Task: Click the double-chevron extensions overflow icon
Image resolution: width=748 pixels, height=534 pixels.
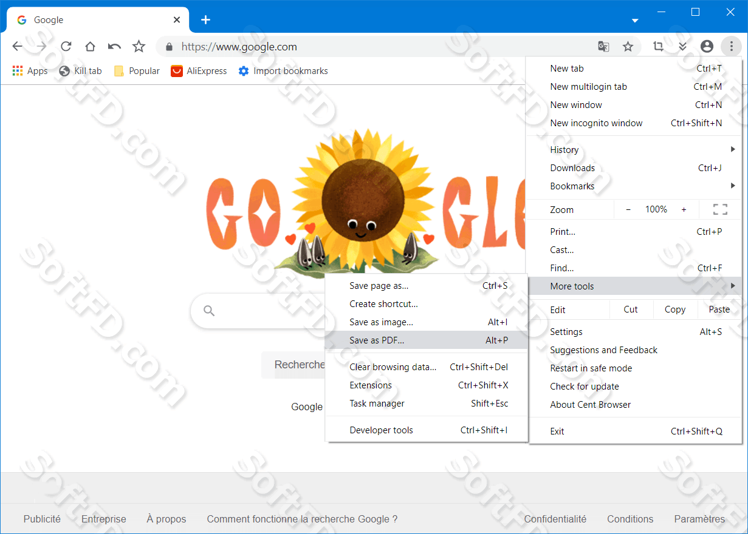Action: click(x=682, y=46)
